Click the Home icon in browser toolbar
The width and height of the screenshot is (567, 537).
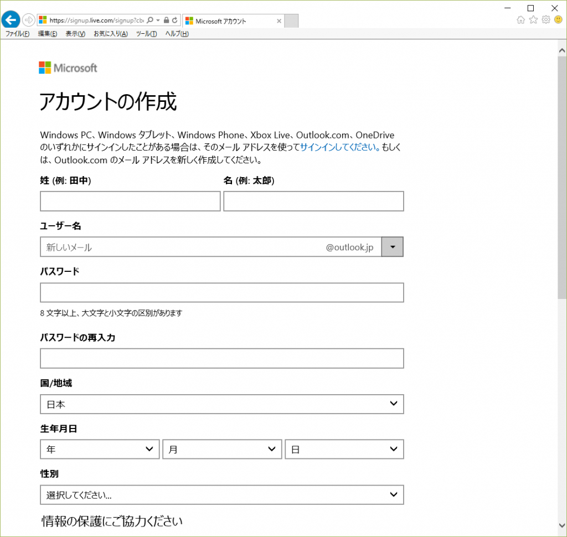tap(520, 20)
